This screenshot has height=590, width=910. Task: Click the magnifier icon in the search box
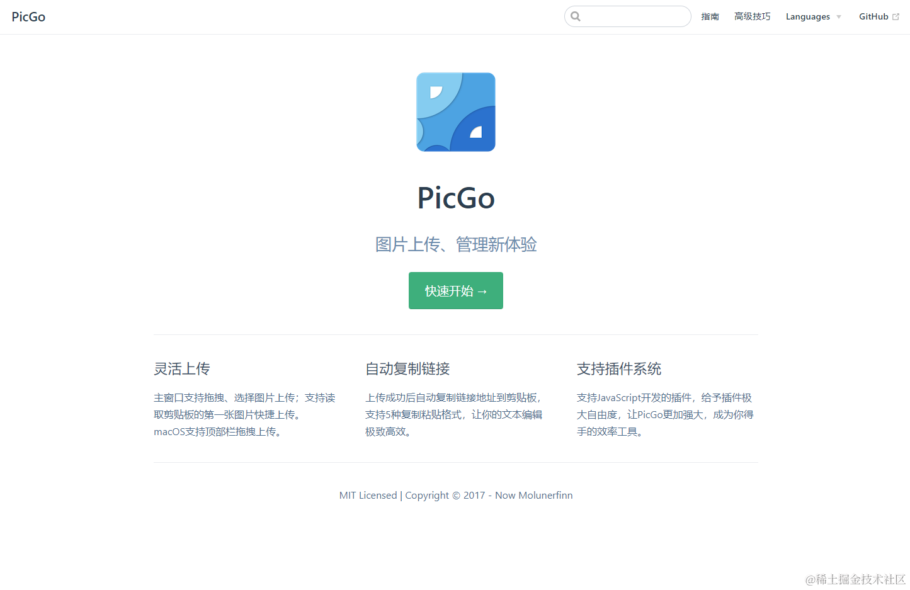[x=576, y=16]
